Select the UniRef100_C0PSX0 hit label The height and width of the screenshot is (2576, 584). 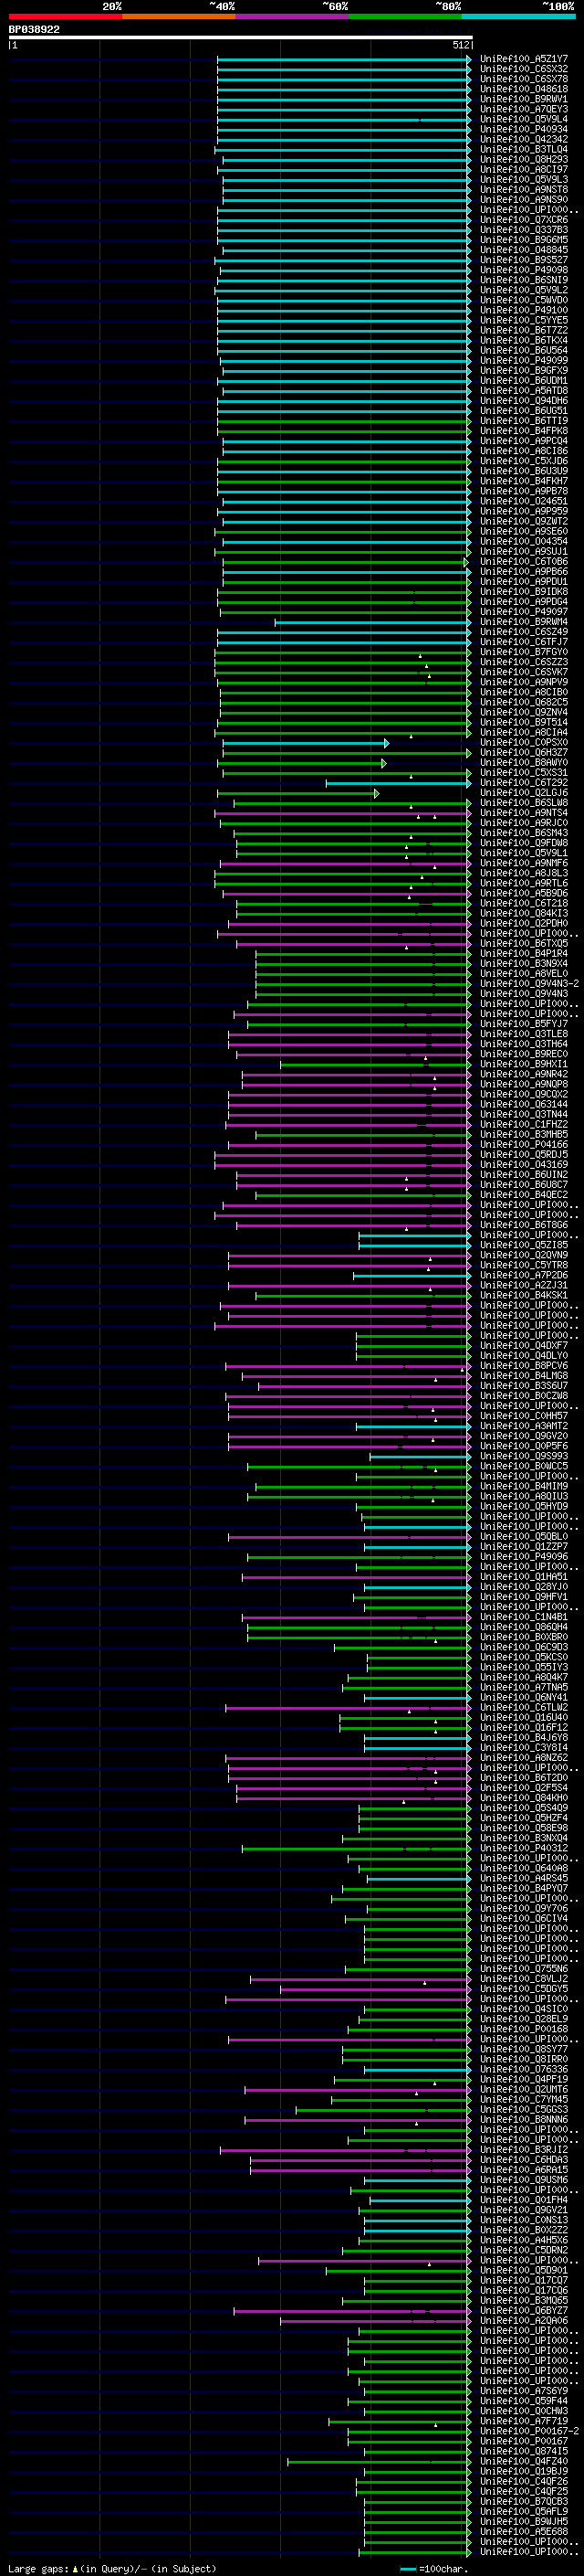tap(524, 743)
